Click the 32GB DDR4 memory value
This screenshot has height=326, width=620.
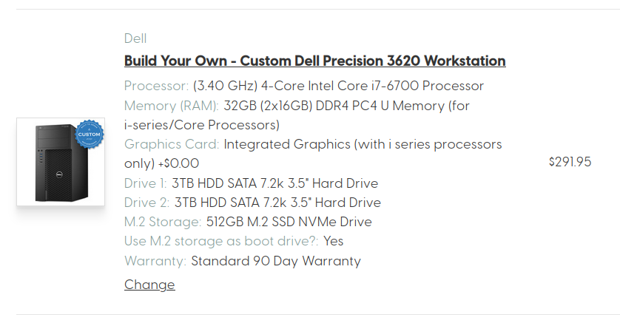[297, 115]
